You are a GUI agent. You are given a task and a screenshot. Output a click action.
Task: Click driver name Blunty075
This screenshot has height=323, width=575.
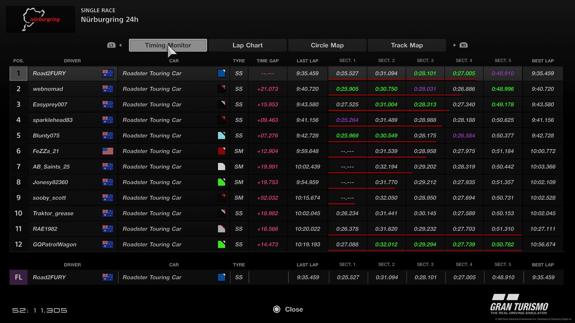(46, 135)
